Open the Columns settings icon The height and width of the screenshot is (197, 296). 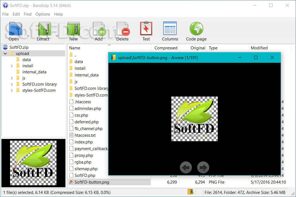pos(170,28)
